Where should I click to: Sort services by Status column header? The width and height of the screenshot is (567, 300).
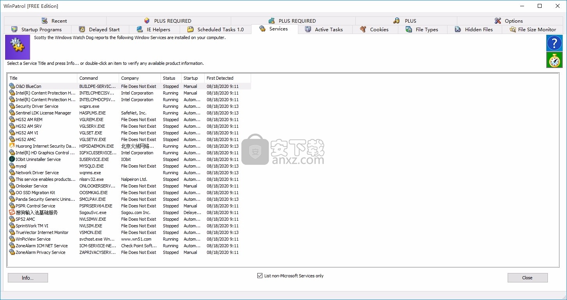[x=171, y=78]
